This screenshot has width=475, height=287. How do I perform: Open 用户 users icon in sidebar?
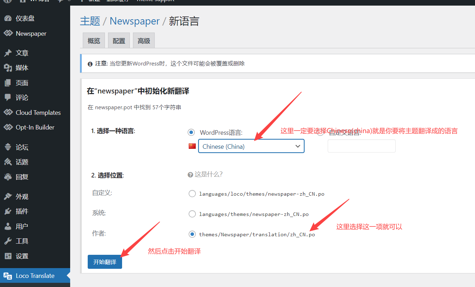8,226
